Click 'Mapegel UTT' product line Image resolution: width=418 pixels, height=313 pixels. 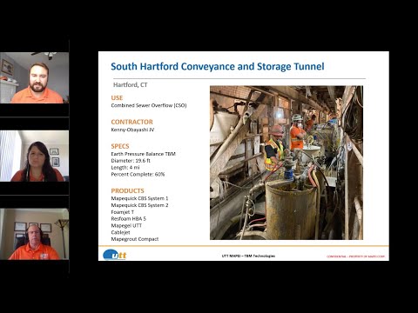pos(126,225)
